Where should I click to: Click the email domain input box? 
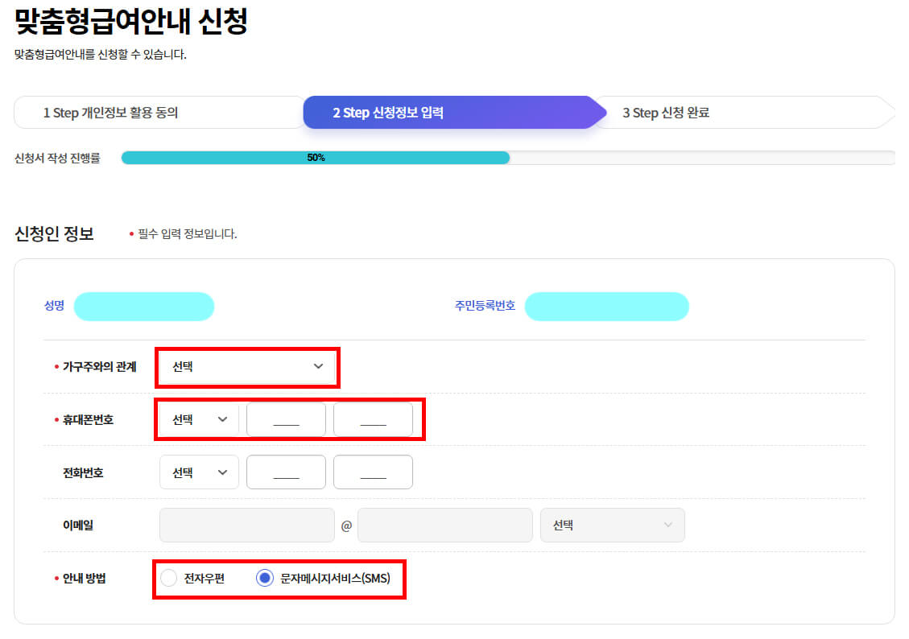click(445, 525)
